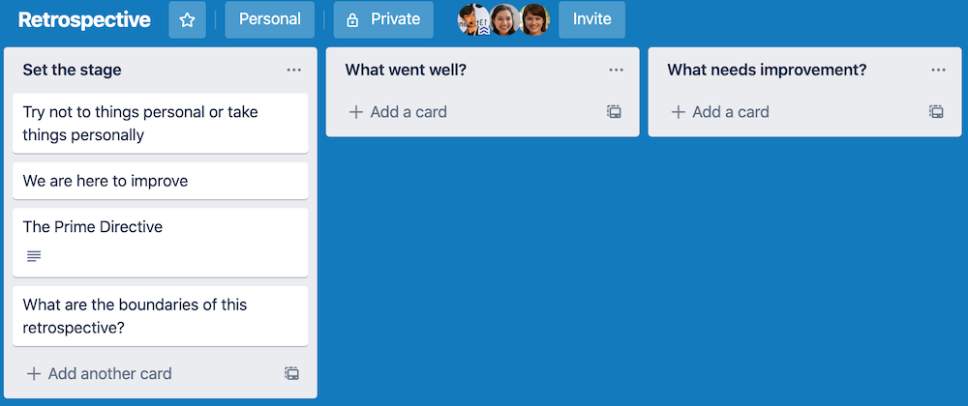Click the first member avatar
The width and height of the screenshot is (968, 406).
click(x=473, y=19)
